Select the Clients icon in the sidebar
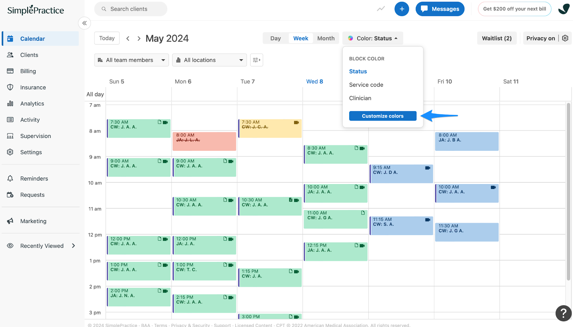This screenshot has width=573, height=327. point(29,55)
